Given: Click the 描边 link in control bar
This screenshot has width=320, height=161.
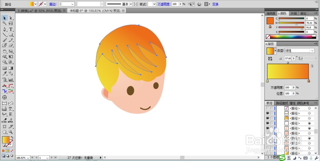Looking at the screenshot, I should (x=53, y=4).
